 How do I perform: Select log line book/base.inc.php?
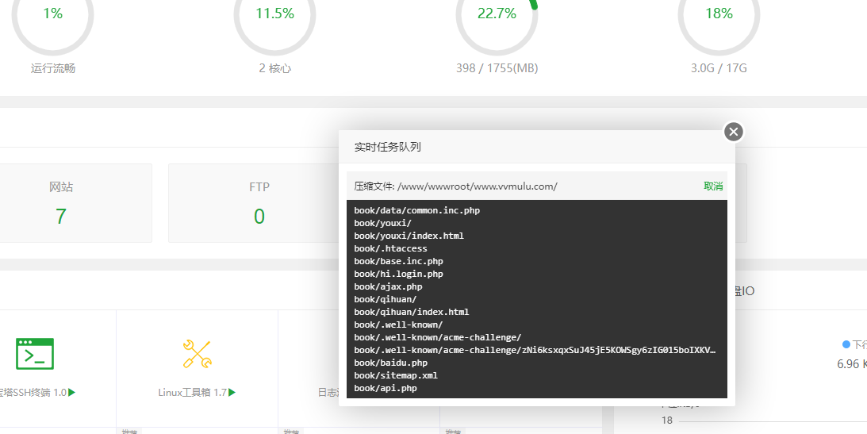[399, 262]
